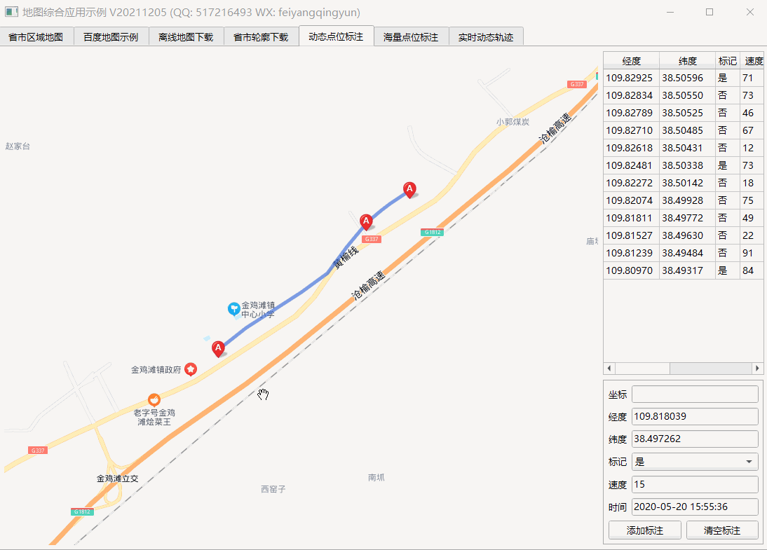Open the 标记 dropdown

coord(695,462)
